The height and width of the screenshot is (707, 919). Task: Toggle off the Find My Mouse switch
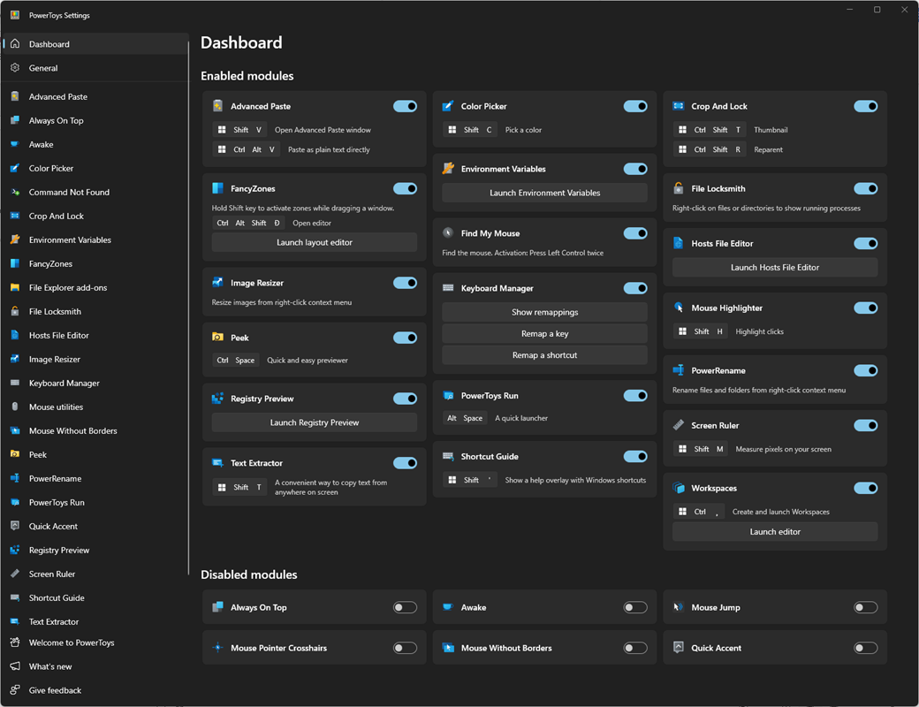635,233
